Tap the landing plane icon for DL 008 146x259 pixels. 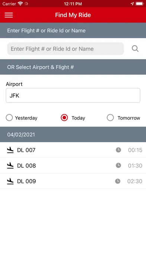(10, 166)
